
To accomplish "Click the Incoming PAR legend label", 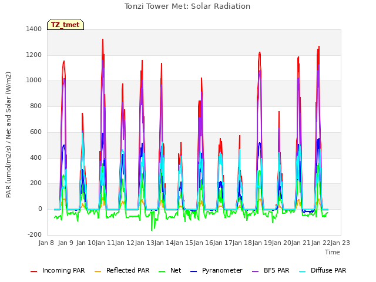I will coord(63,270).
